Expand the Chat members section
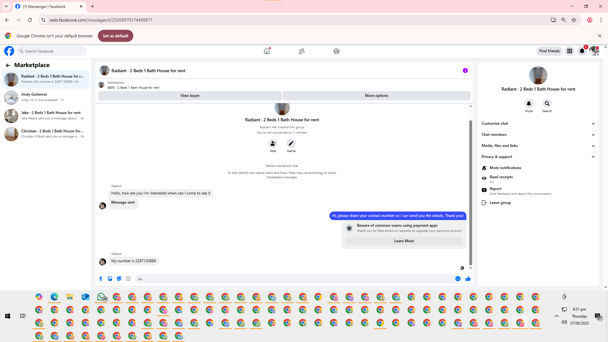Image resolution: width=608 pixels, height=342 pixels. click(538, 135)
